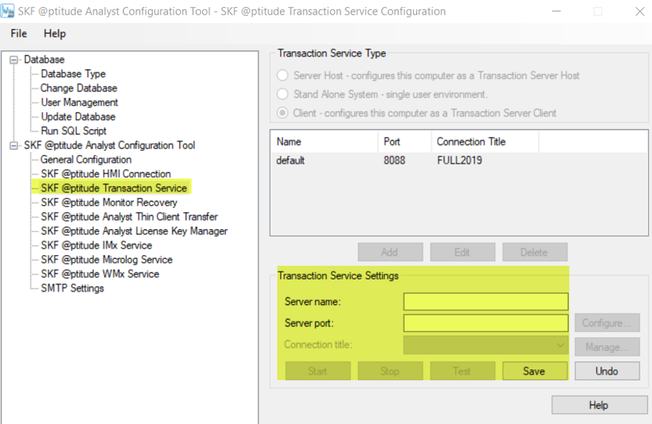
Task: Open the Connection title dropdown
Action: point(486,345)
